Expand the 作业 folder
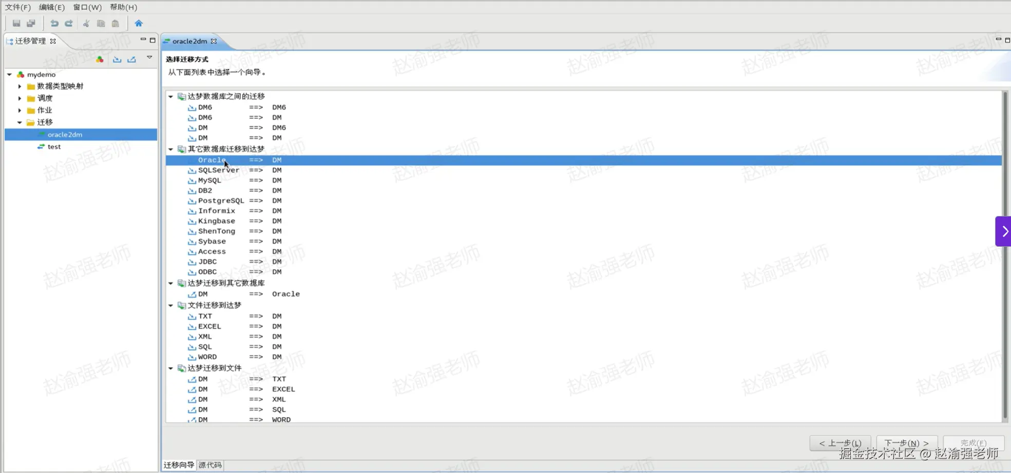The height and width of the screenshot is (473, 1011). 20,110
